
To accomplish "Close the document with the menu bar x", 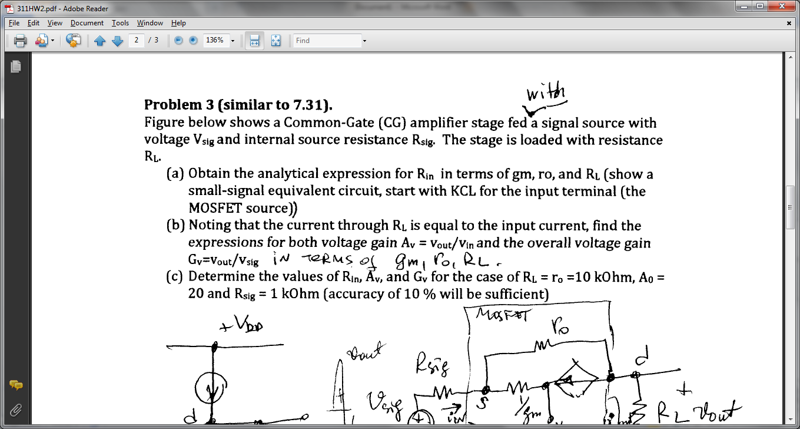I will [x=789, y=23].
